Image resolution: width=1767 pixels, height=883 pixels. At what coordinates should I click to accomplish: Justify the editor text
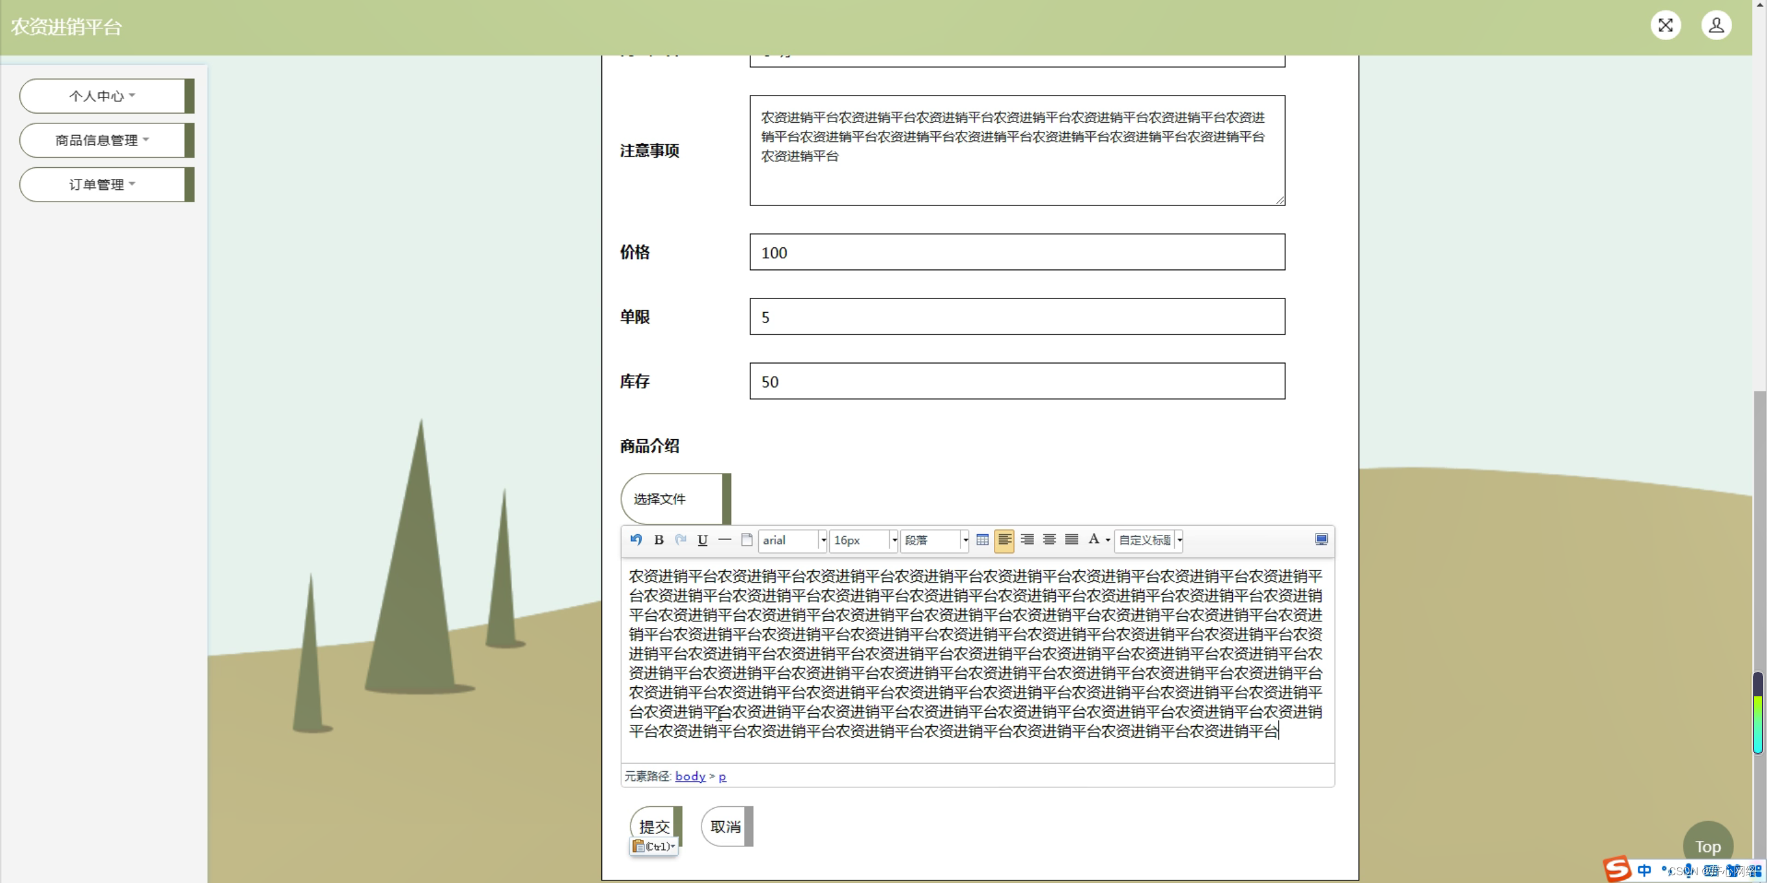pyautogui.click(x=1071, y=540)
